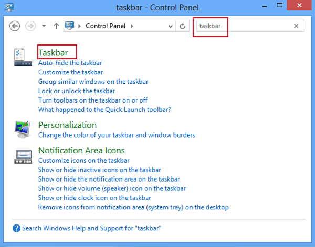Open Lock or unlock the taskbar
The width and height of the screenshot is (315, 247).
click(77, 91)
